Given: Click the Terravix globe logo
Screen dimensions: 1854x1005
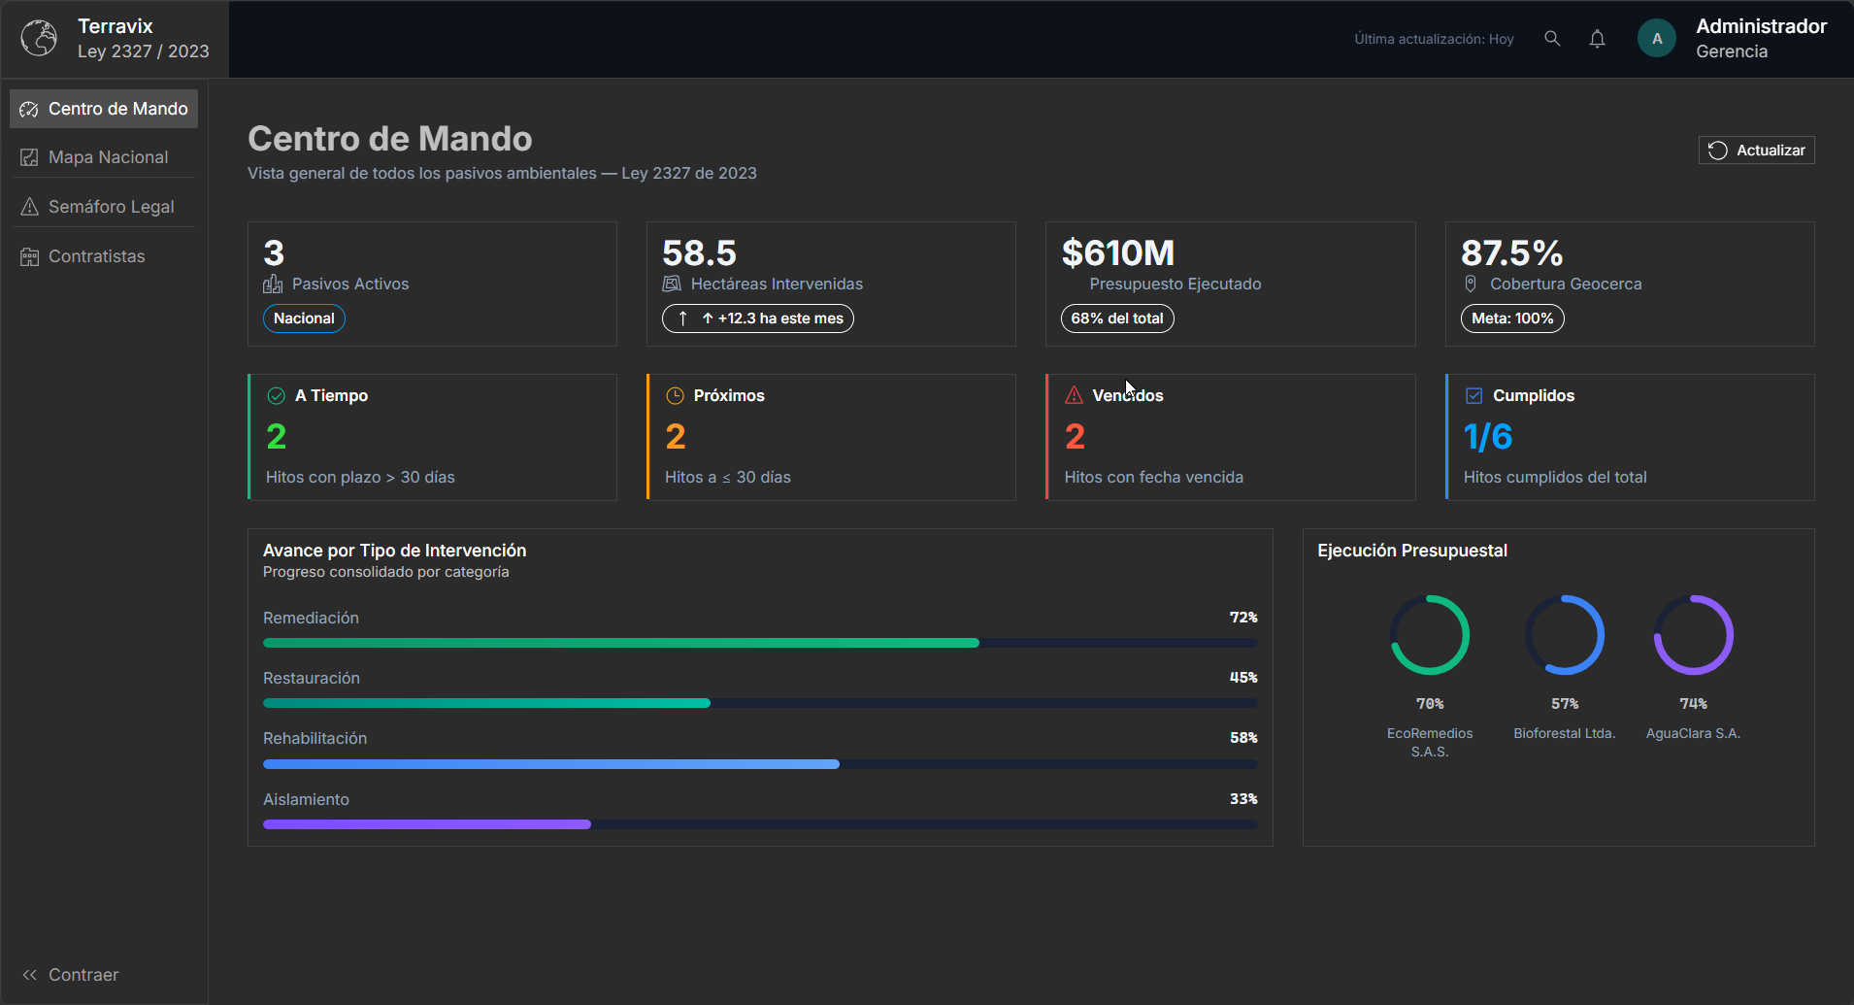Looking at the screenshot, I should point(39,39).
